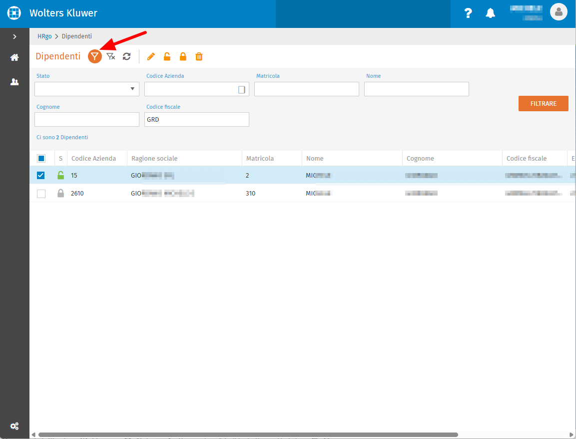
Task: Click the HRgo breadcrumb link
Action: click(x=44, y=36)
